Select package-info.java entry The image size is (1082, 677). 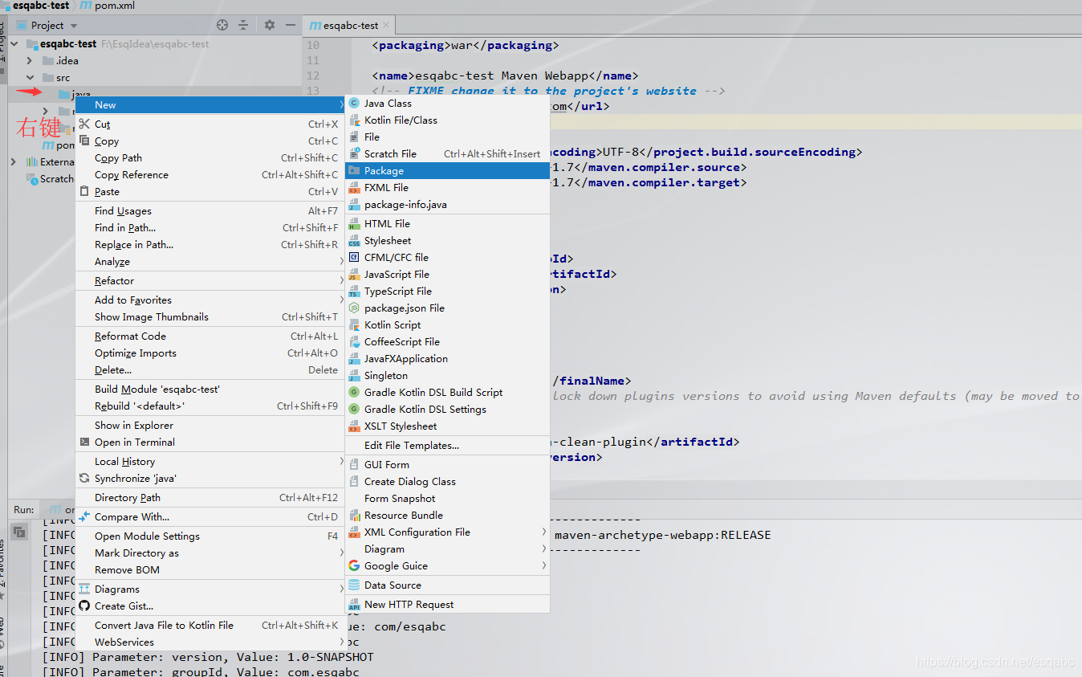click(447, 205)
